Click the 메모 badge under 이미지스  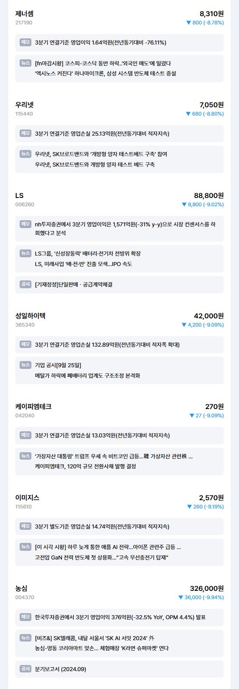point(25,526)
